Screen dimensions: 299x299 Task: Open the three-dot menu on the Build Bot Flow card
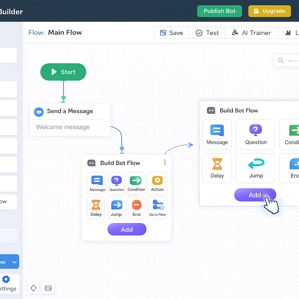point(165,162)
